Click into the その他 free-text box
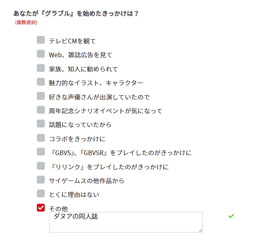This screenshot has width=257, height=242. (x=126, y=222)
